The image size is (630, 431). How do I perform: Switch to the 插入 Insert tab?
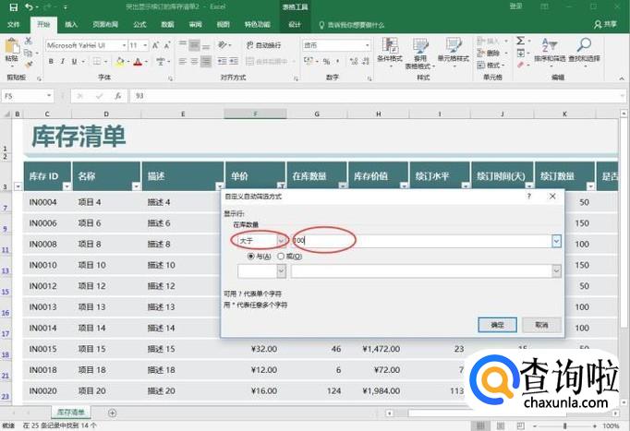71,25
